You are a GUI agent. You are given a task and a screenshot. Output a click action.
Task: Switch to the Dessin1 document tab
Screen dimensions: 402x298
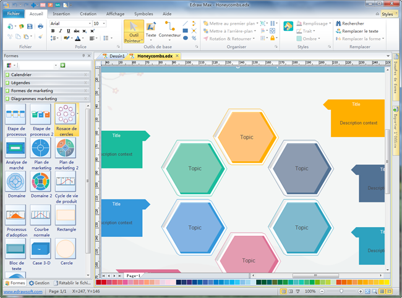[x=114, y=56]
